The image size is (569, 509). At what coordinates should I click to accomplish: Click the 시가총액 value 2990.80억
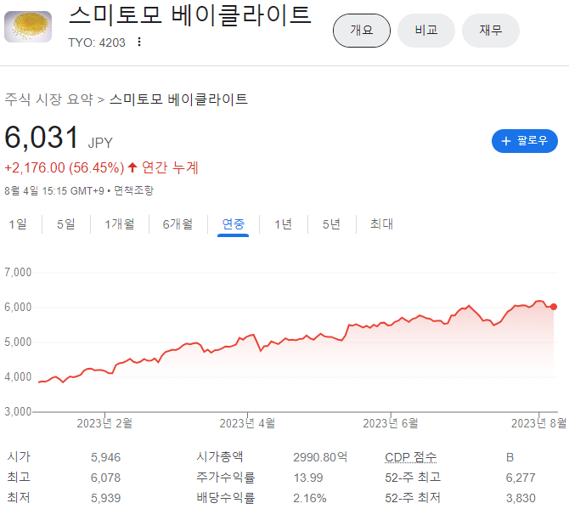pos(320,457)
